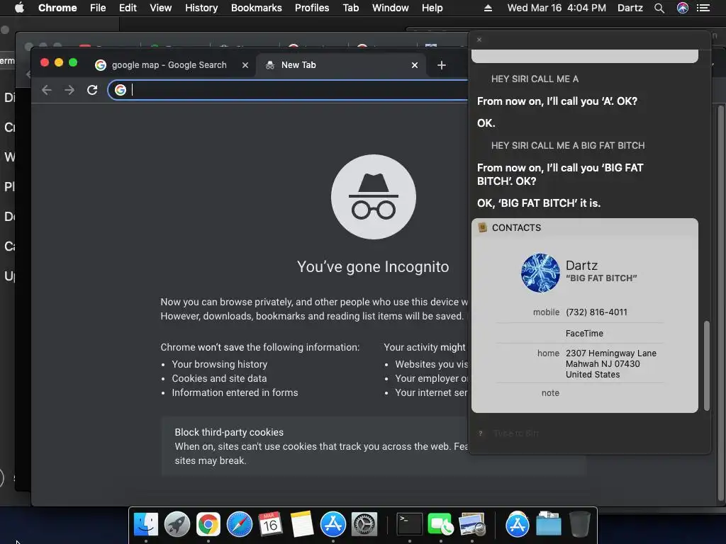Open Safari from the Dock
The height and width of the screenshot is (544, 726).
click(240, 524)
